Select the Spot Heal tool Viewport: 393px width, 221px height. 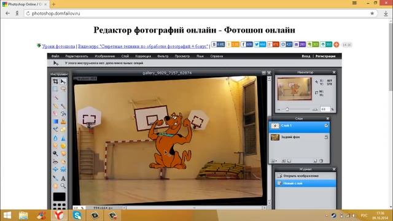63,162
